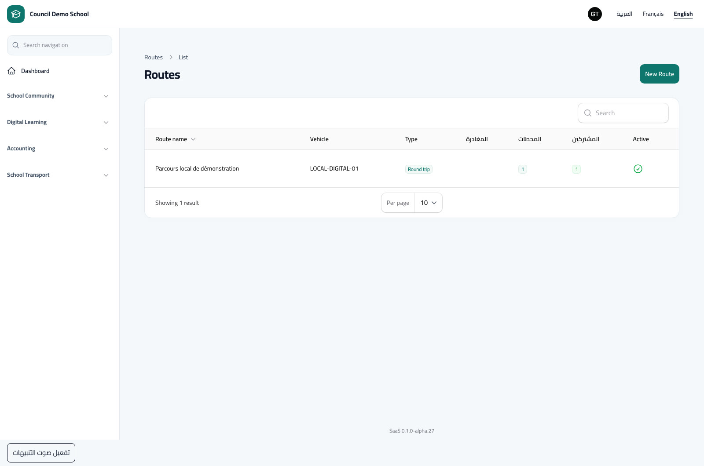Expand the Digital Learning section
This screenshot has height=466, width=704.
point(58,122)
